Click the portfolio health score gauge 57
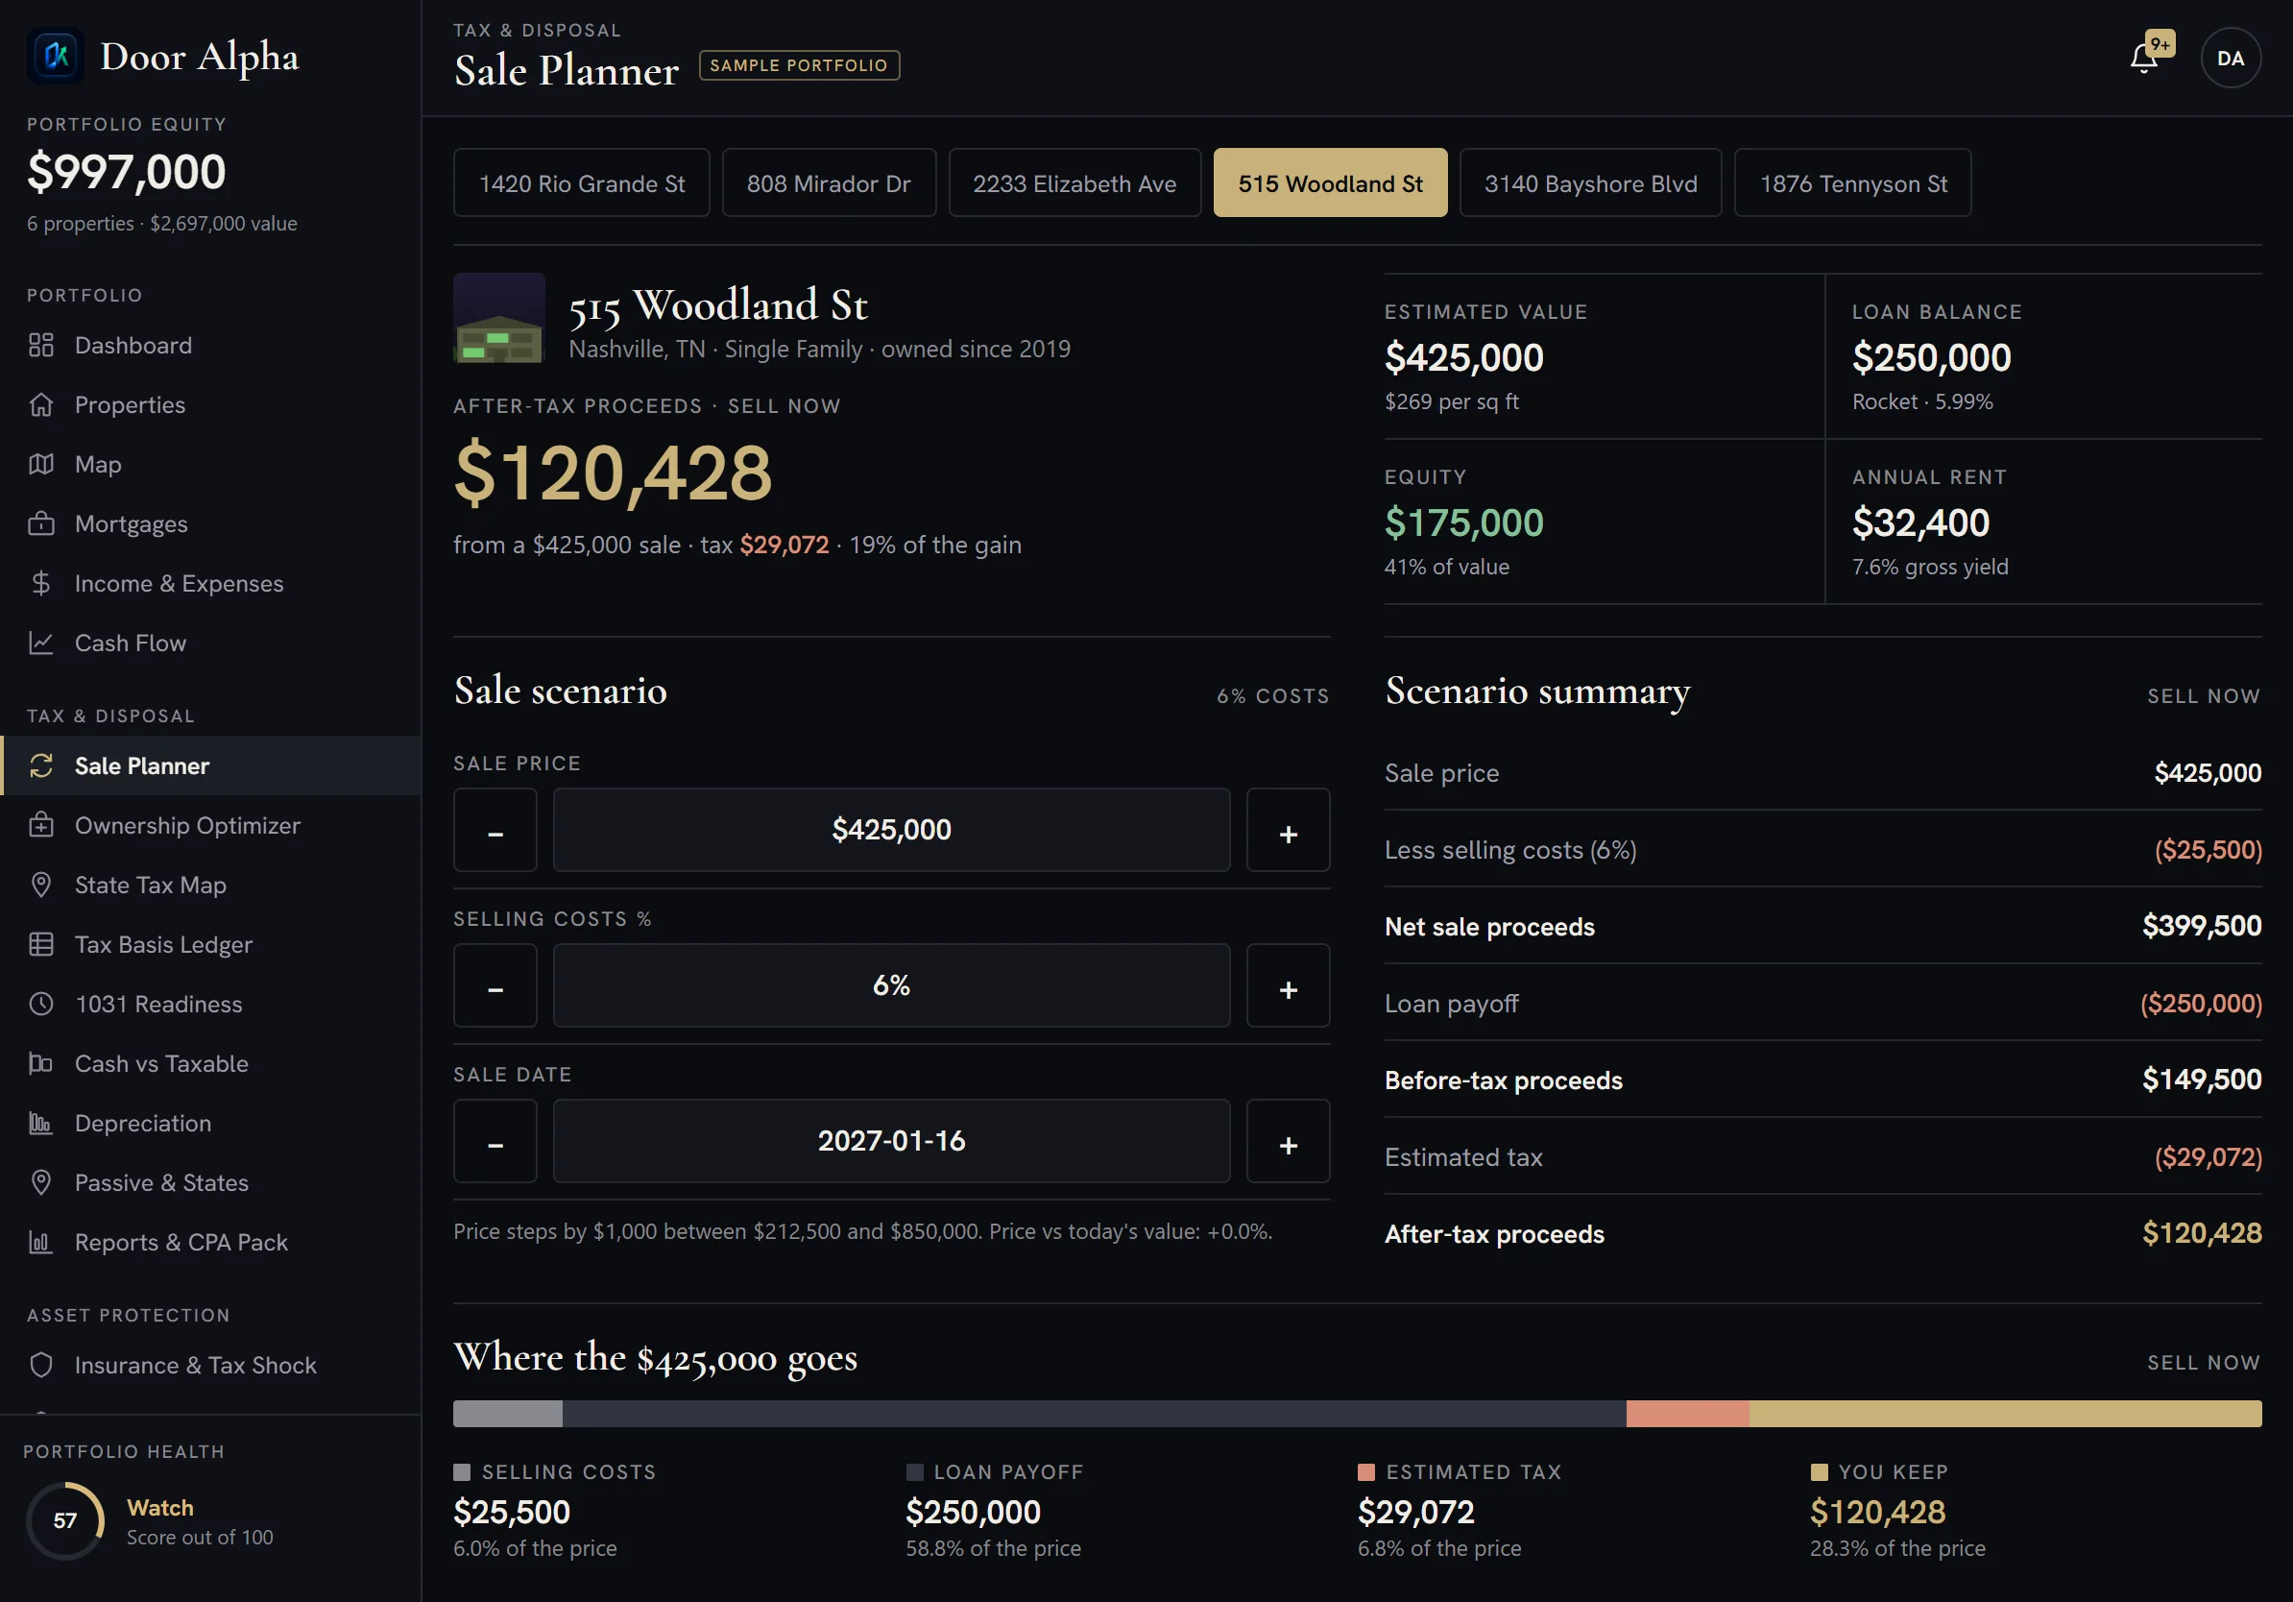 pos(65,1520)
